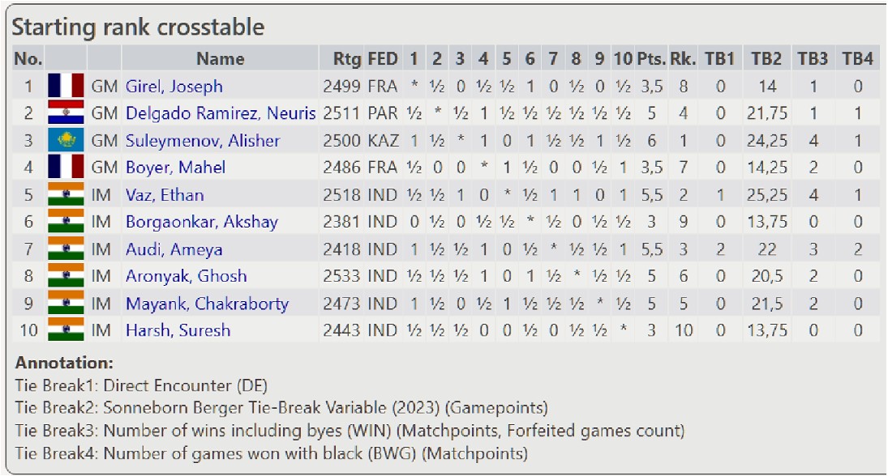The image size is (888, 476).
Task: Select the Rtg column header
Action: pyautogui.click(x=346, y=58)
